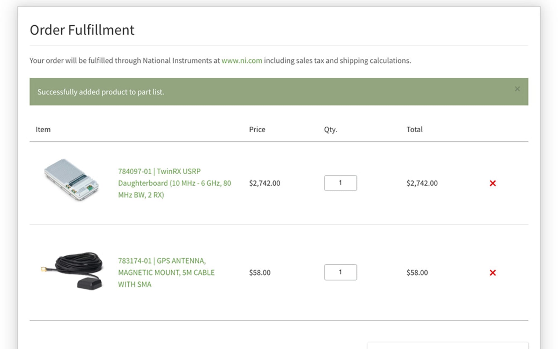
Task: Select the $2,742.00 unit price of TwinRX
Action: (x=264, y=183)
